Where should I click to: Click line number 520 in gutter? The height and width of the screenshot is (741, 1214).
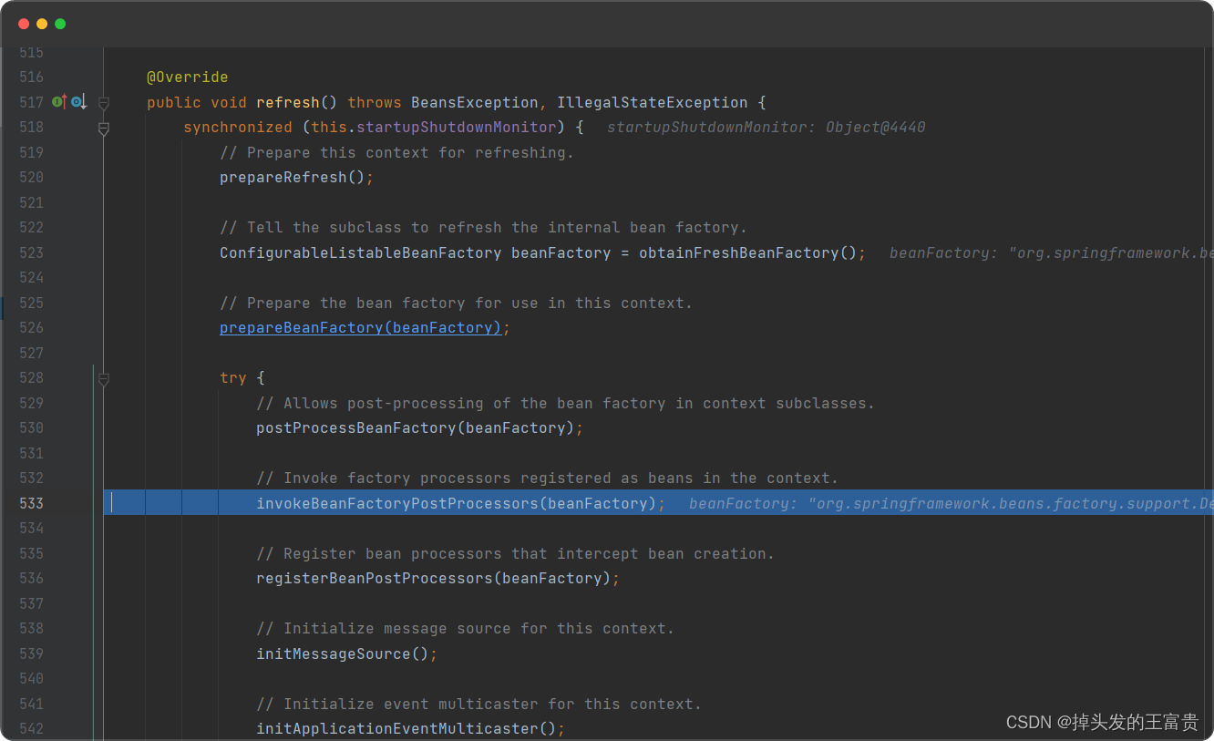pyautogui.click(x=31, y=178)
